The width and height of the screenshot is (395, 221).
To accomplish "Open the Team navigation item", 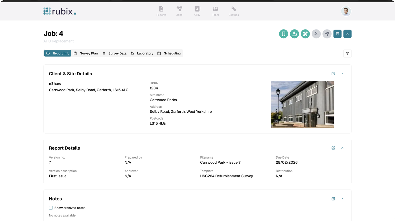I will point(216,11).
